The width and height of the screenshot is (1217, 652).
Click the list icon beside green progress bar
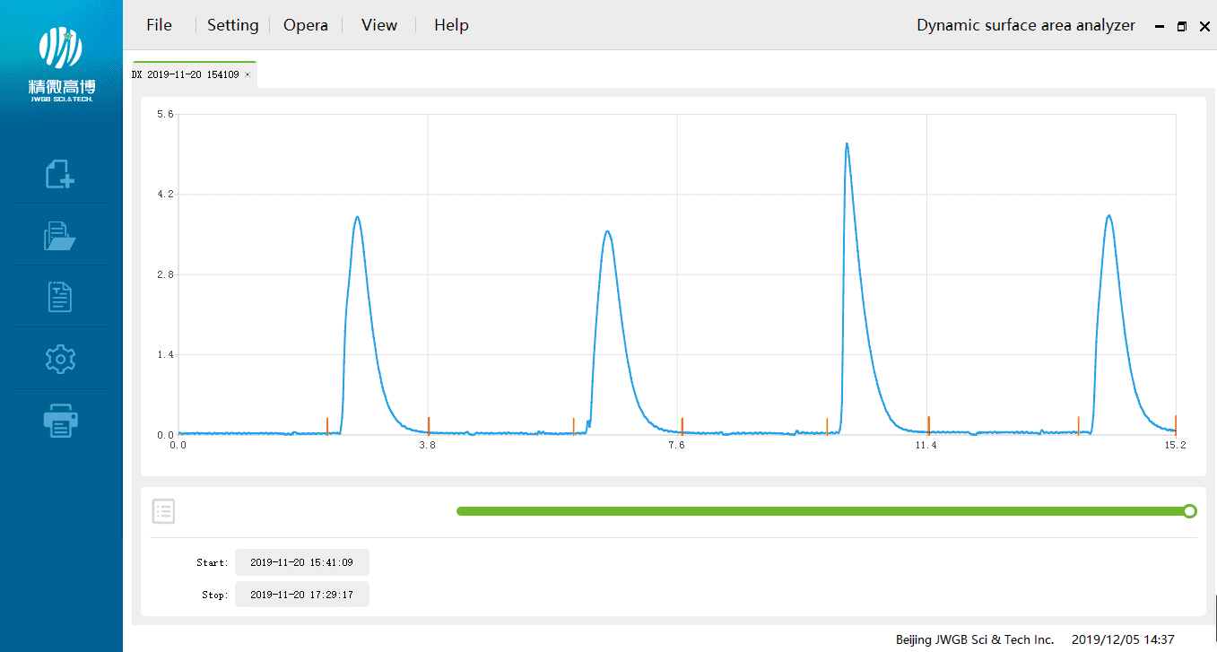(x=163, y=511)
